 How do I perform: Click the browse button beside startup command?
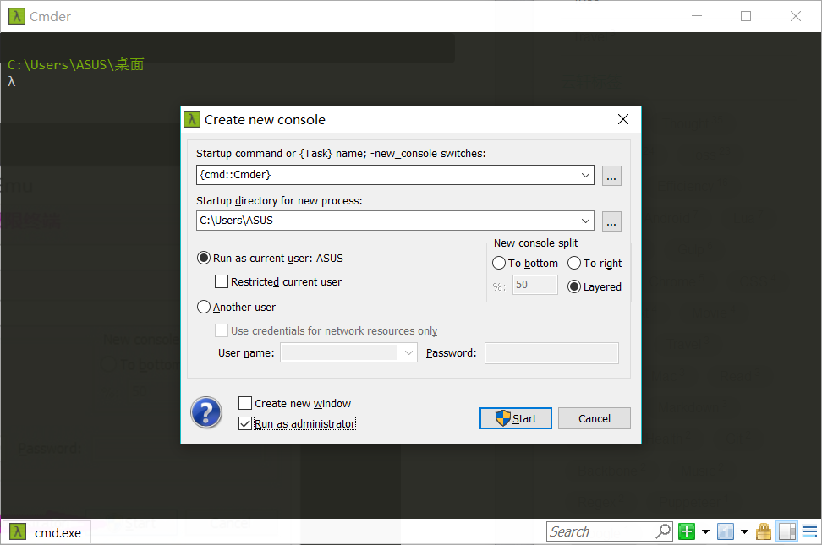click(611, 176)
